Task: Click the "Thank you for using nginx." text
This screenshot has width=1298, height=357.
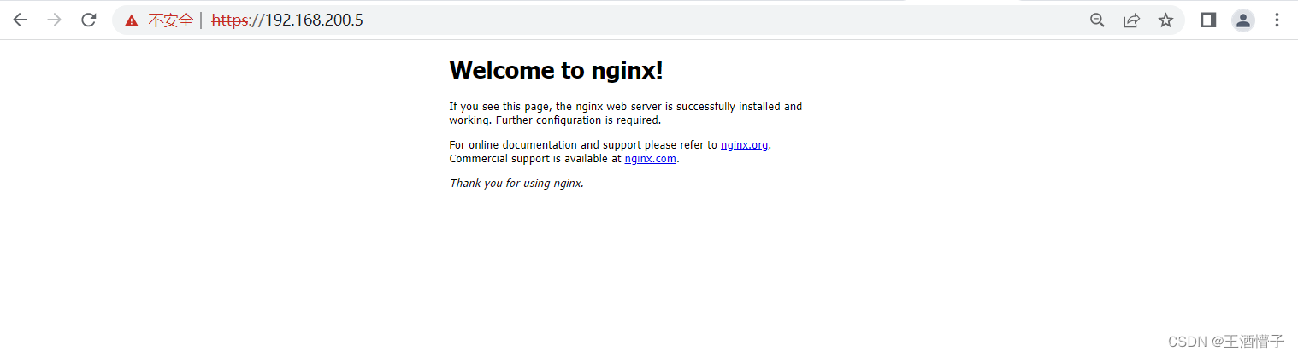Action: [516, 184]
